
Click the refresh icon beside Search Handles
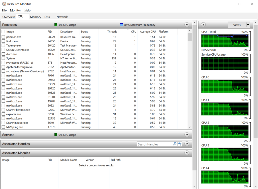point(180,144)
